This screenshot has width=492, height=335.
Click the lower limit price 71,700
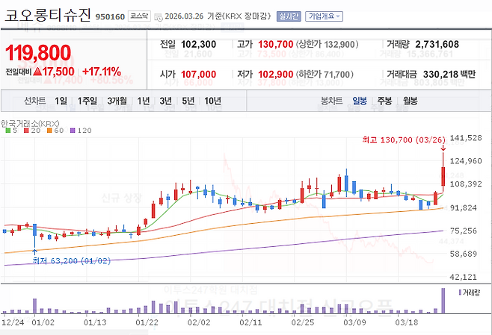(336, 74)
